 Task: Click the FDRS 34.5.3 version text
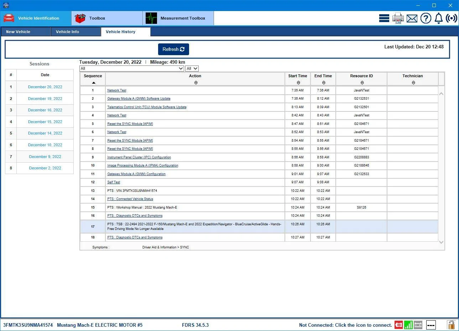pos(195,325)
